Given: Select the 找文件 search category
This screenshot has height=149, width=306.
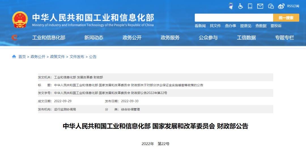Looking at the screenshot, I should [215, 26].
